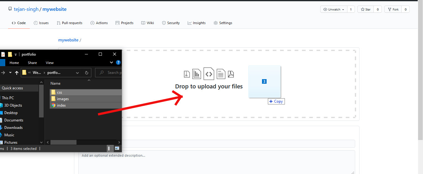Open the quick access toolbar dropdown
This screenshot has height=174, width=423.
click(x=15, y=55)
